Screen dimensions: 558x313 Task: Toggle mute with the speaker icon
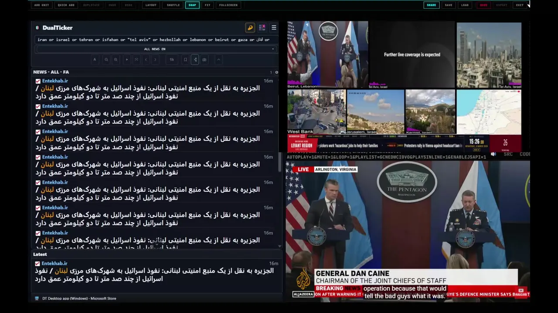coord(493,154)
